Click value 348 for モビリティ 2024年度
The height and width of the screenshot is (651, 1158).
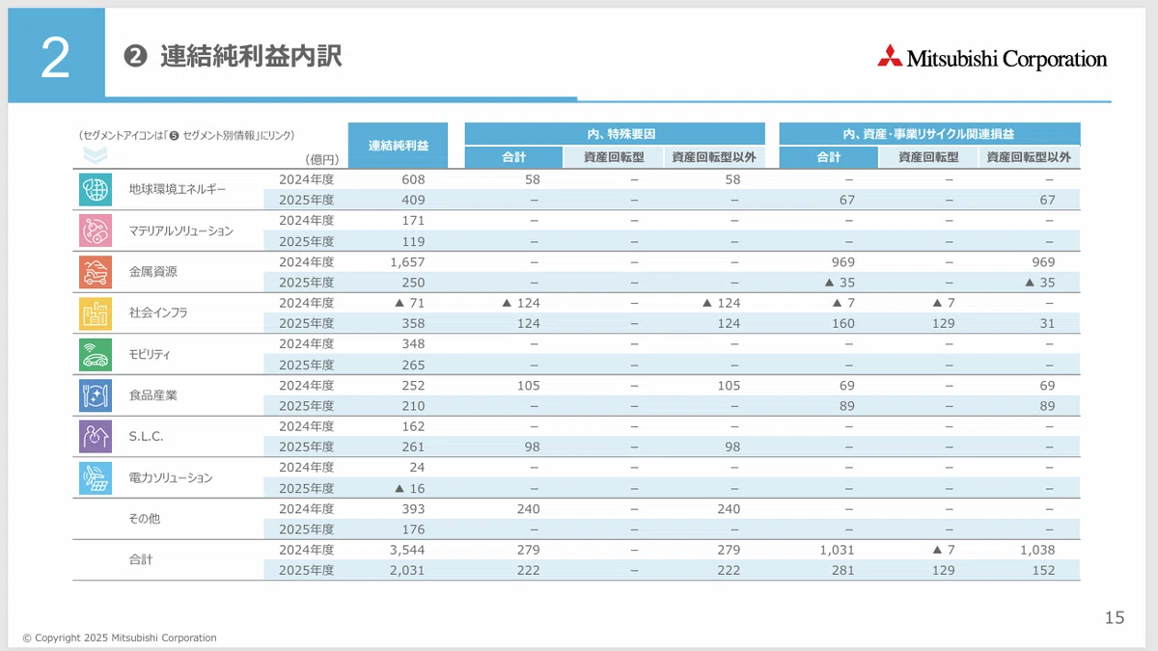[413, 344]
